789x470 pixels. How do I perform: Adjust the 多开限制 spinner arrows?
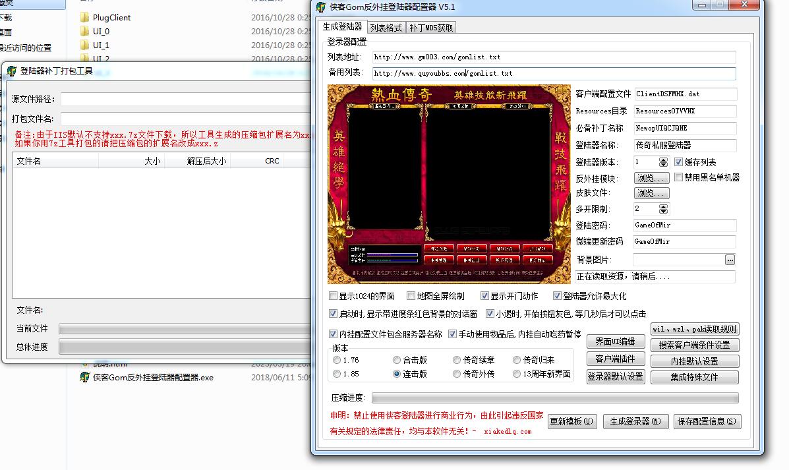tap(663, 209)
